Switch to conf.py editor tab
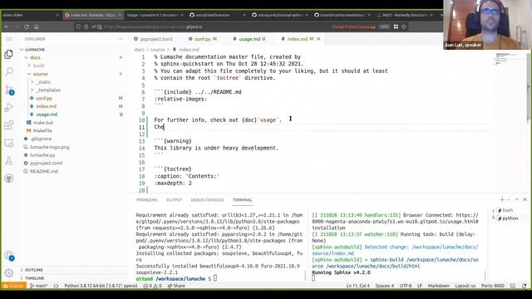532x299 pixels. (203, 39)
